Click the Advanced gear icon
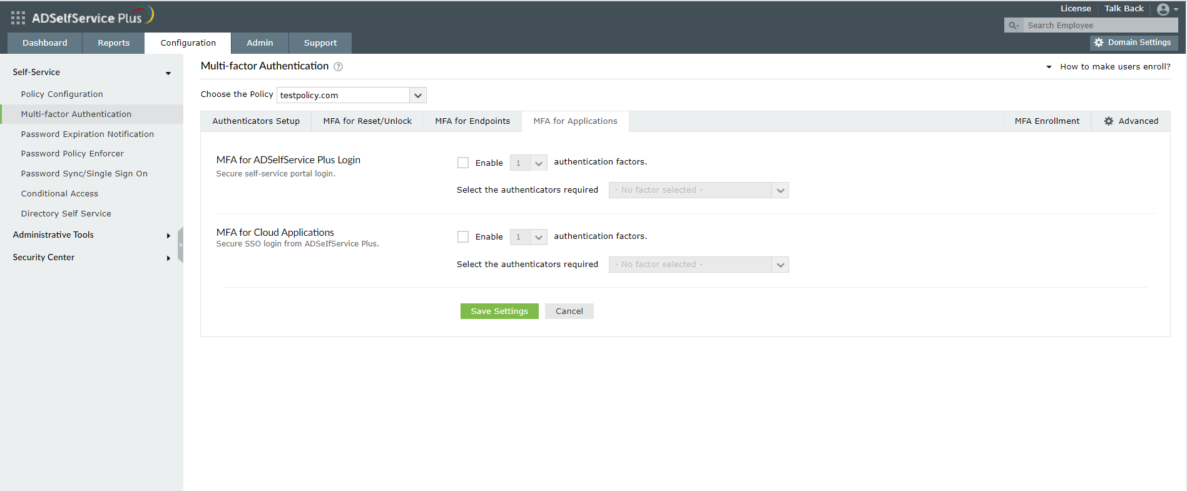Image resolution: width=1187 pixels, height=491 pixels. [x=1109, y=121]
